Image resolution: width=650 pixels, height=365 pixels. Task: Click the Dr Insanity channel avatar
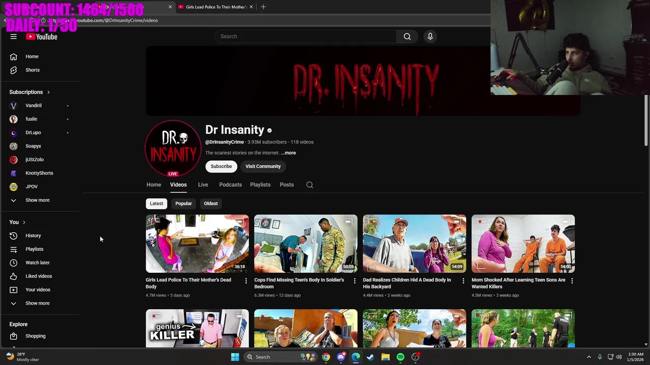(173, 148)
